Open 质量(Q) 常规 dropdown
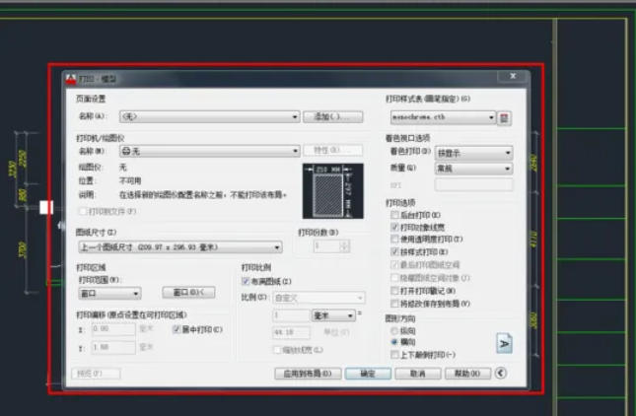This screenshot has height=416, width=636. (473, 169)
